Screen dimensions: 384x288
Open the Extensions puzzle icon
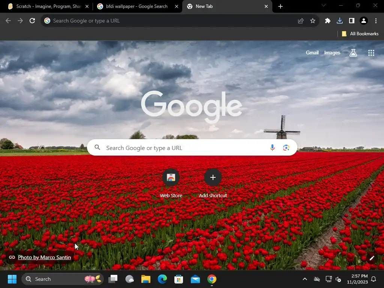[x=328, y=21]
